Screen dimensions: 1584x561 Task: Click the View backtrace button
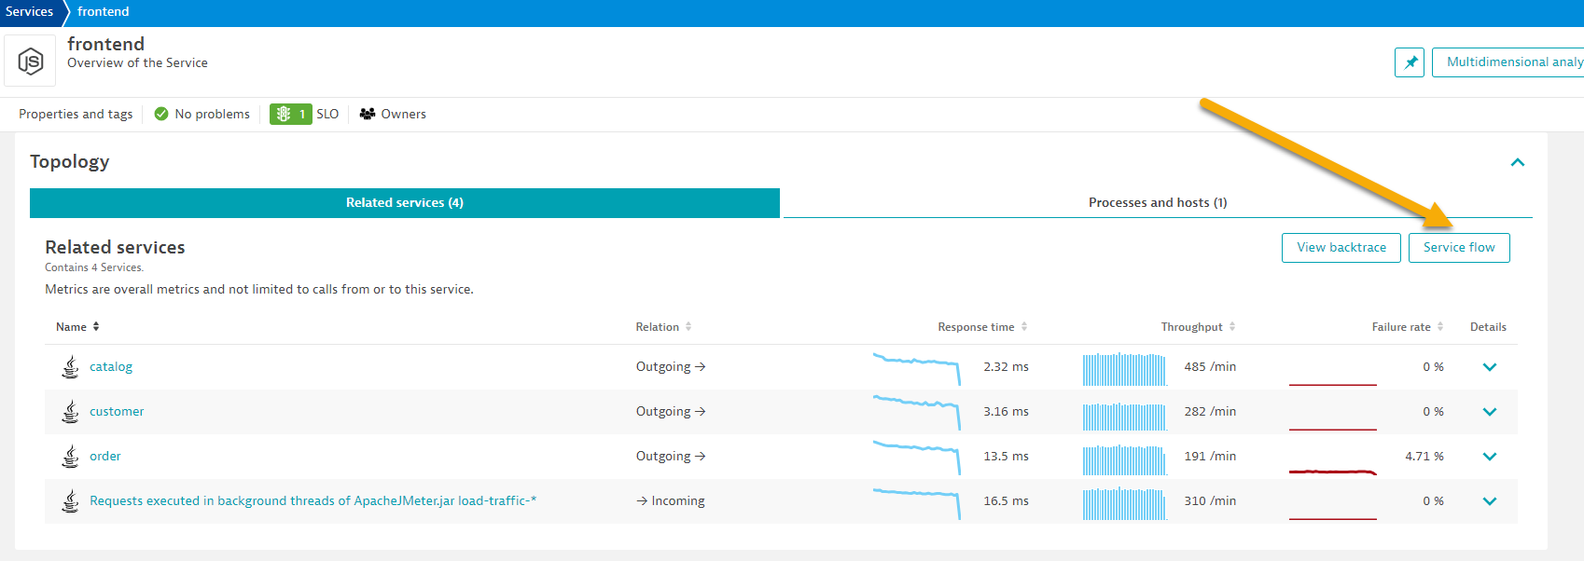1341,248
